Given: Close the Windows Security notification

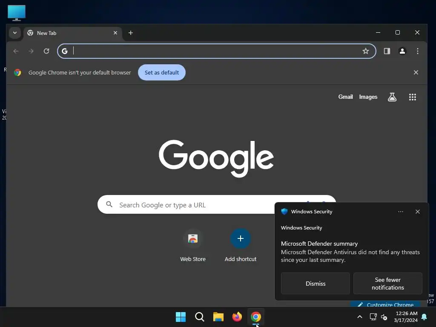Looking at the screenshot, I should (417, 212).
